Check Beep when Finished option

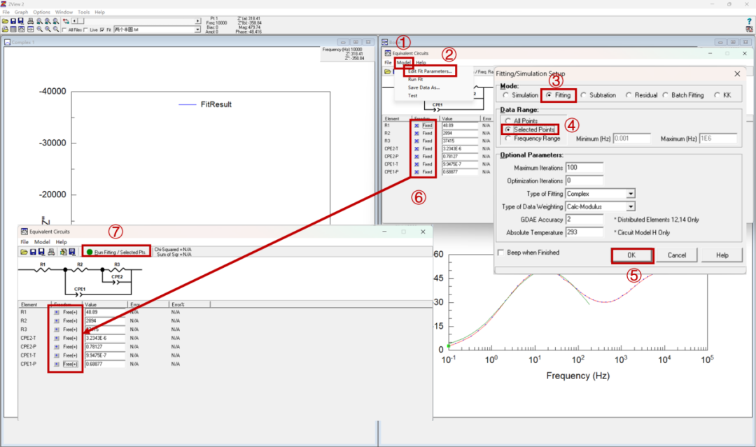coord(501,253)
